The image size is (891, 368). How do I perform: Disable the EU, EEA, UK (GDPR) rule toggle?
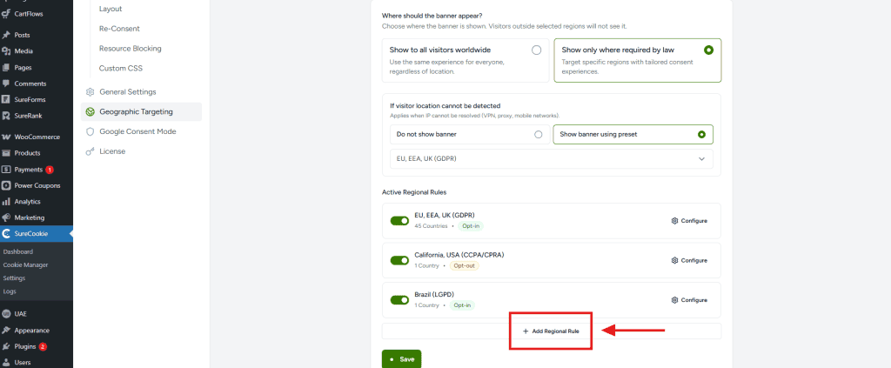(x=399, y=220)
